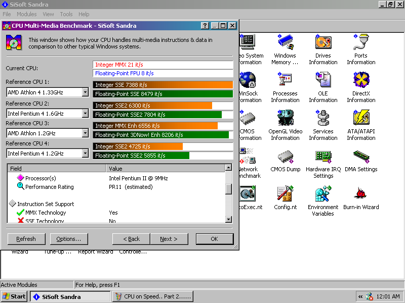405x303 pixels.
Task: Open the ATA/ATAPI Information icon
Action: pyautogui.click(x=361, y=118)
